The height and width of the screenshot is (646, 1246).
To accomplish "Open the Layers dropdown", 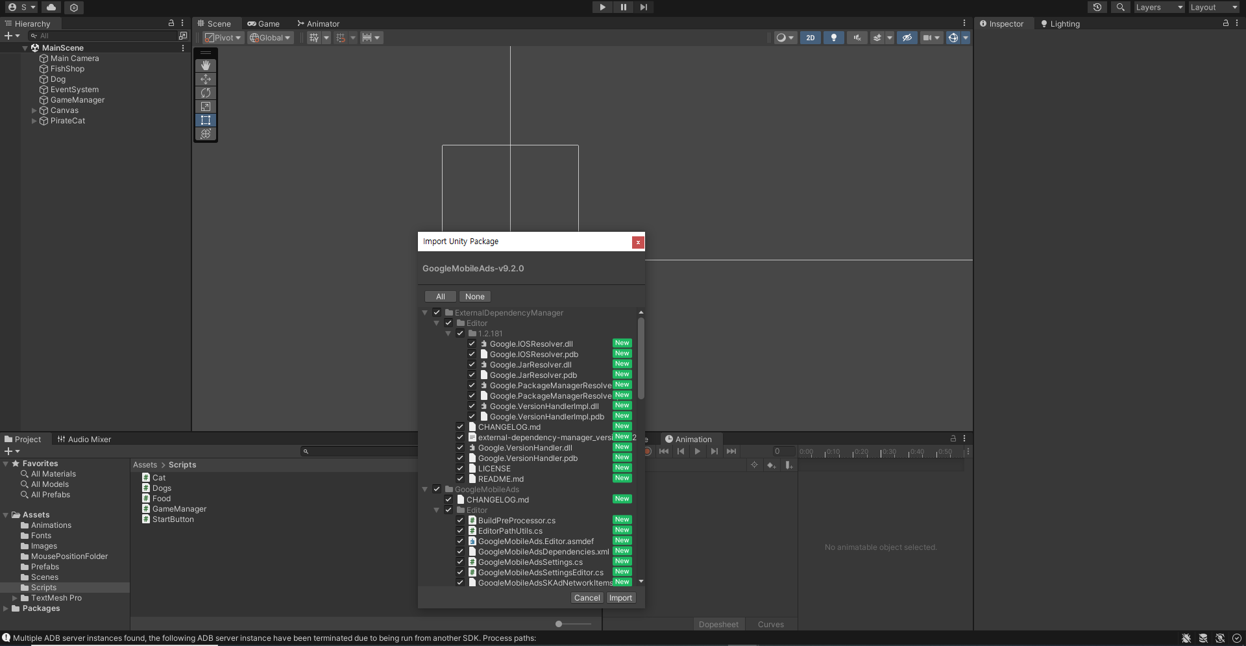I will pyautogui.click(x=1159, y=7).
